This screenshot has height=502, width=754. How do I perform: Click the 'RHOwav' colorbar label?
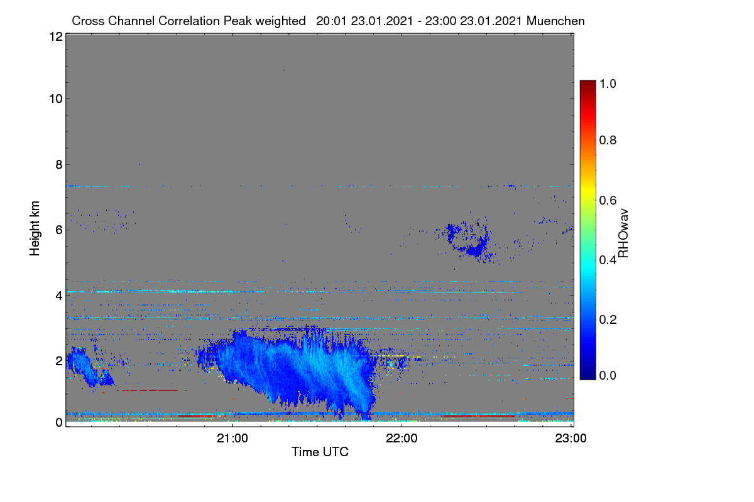623,233
